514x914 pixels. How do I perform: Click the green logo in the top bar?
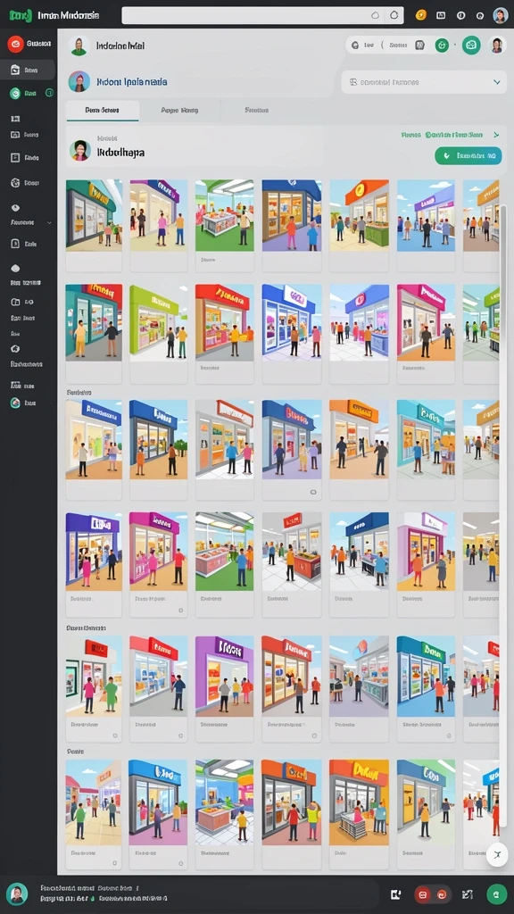[21, 15]
